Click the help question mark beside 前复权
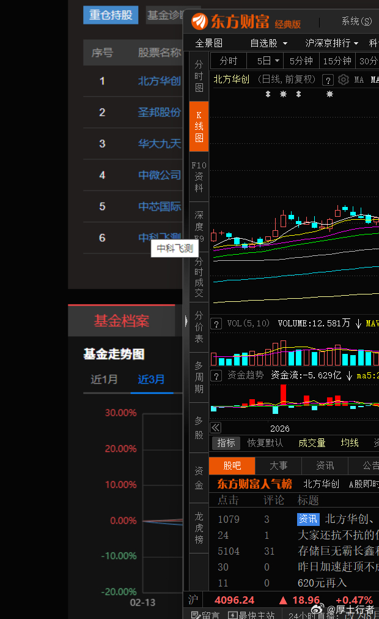The image size is (379, 619). 328,80
